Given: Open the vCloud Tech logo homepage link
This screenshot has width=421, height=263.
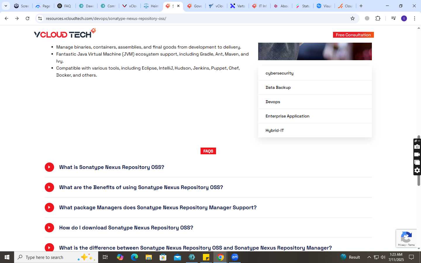Looking at the screenshot, I should point(65,33).
